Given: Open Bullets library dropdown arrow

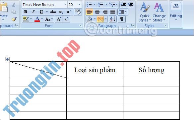Looking at the screenshot, I should click(x=95, y=5).
